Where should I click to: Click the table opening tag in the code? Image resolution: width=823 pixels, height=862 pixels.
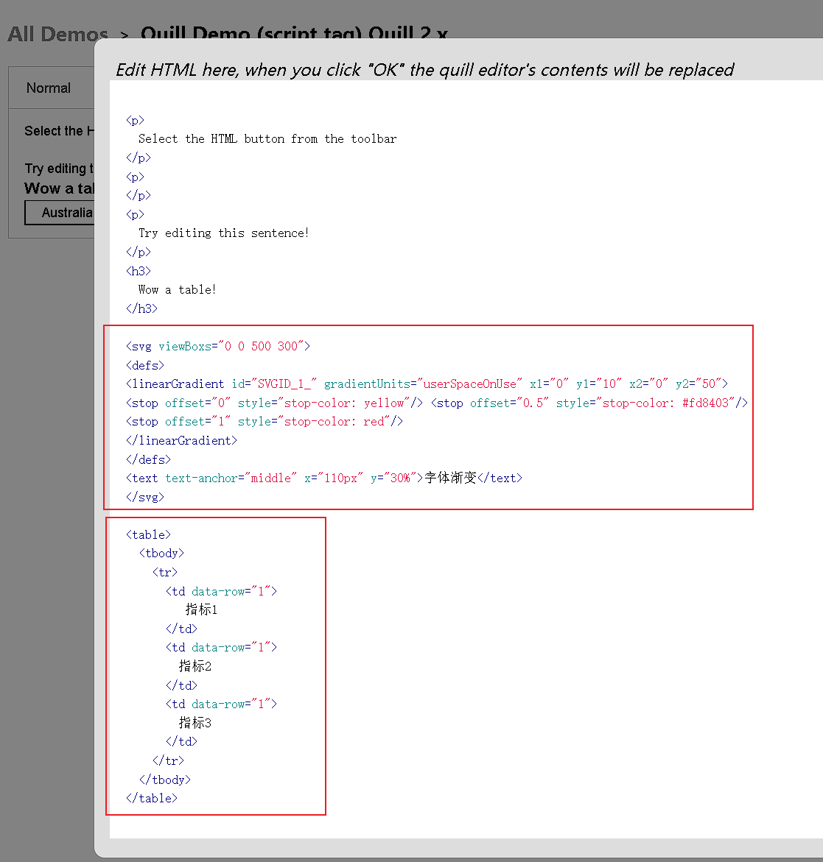pyautogui.click(x=148, y=534)
